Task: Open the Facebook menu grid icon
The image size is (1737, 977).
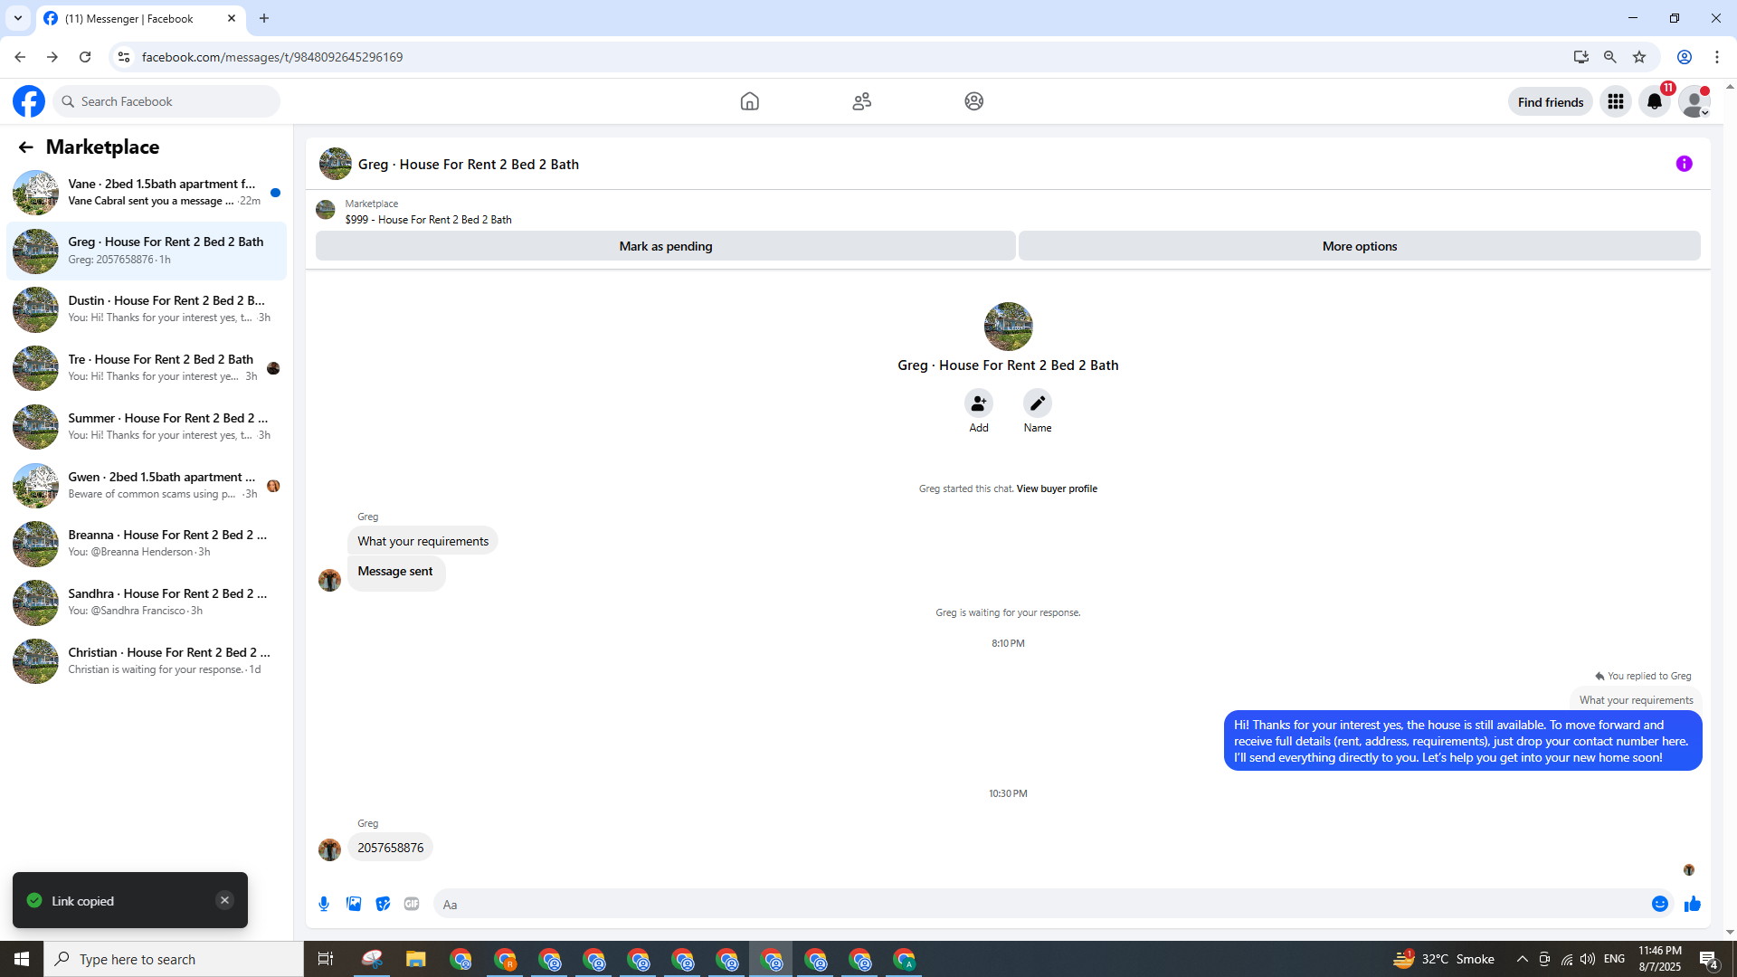Action: (1615, 101)
